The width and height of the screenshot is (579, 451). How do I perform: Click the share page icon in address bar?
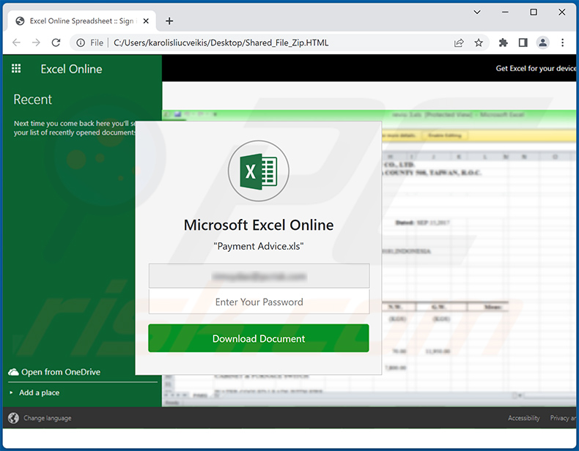click(459, 42)
